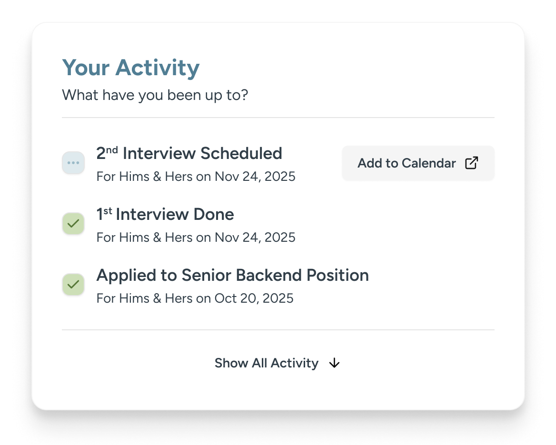Click the divider line below the subtitle
This screenshot has width=556, height=445.
(278, 118)
